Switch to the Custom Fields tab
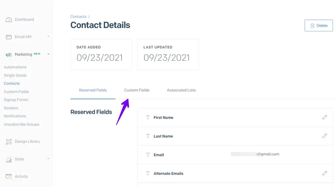Image resolution: width=336 pixels, height=187 pixels. click(137, 90)
